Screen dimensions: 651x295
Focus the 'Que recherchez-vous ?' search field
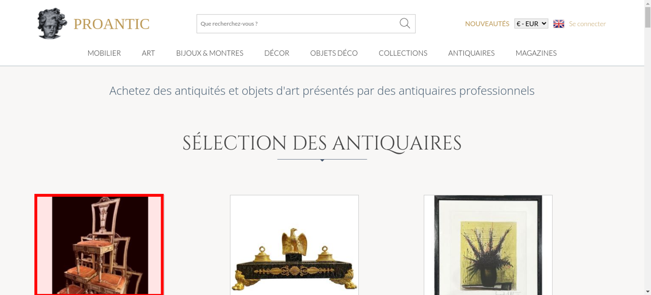297,24
